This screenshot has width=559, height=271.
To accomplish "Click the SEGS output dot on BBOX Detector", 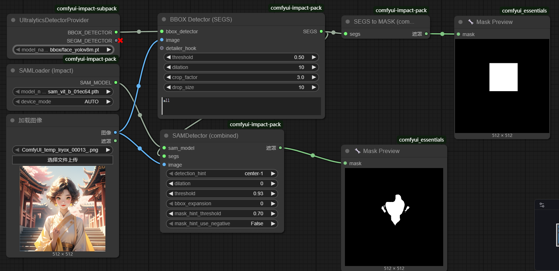I will pos(321,31).
